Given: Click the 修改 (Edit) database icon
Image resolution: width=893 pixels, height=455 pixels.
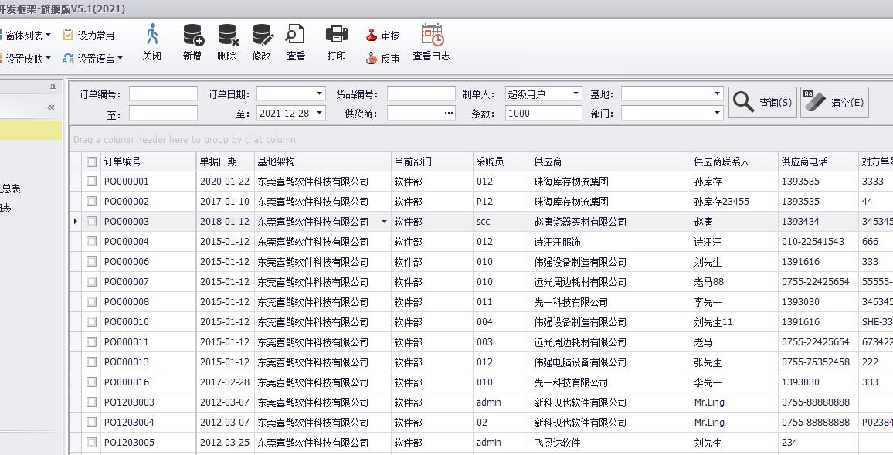Looking at the screenshot, I should pos(262,36).
